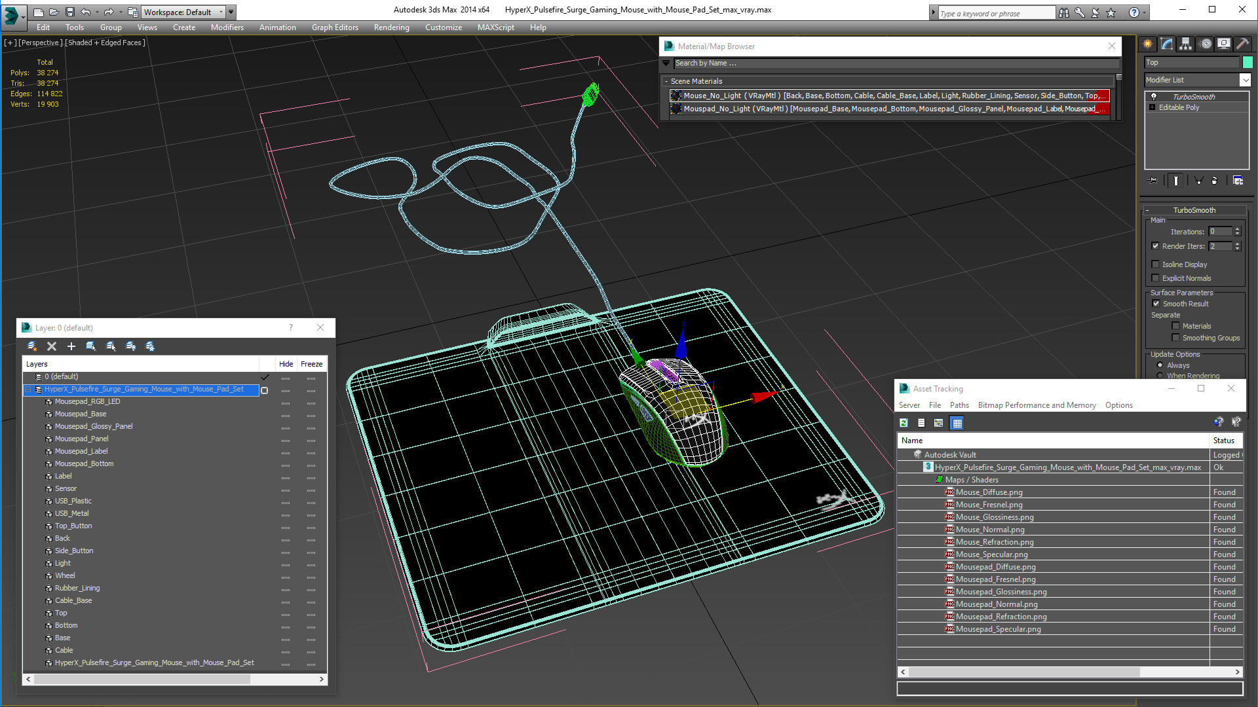Open the Modifiers menu
Image resolution: width=1258 pixels, height=707 pixels.
click(x=227, y=27)
